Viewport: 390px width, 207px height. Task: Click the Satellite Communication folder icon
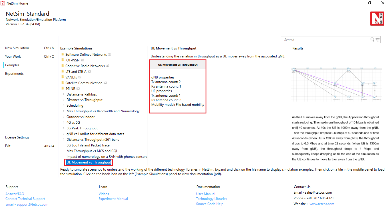pos(63,83)
